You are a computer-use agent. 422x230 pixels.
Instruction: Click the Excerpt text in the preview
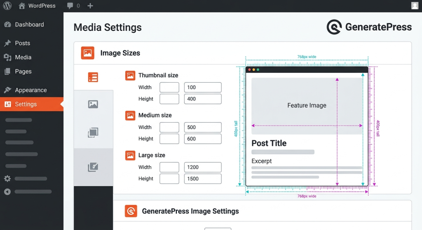click(x=262, y=161)
